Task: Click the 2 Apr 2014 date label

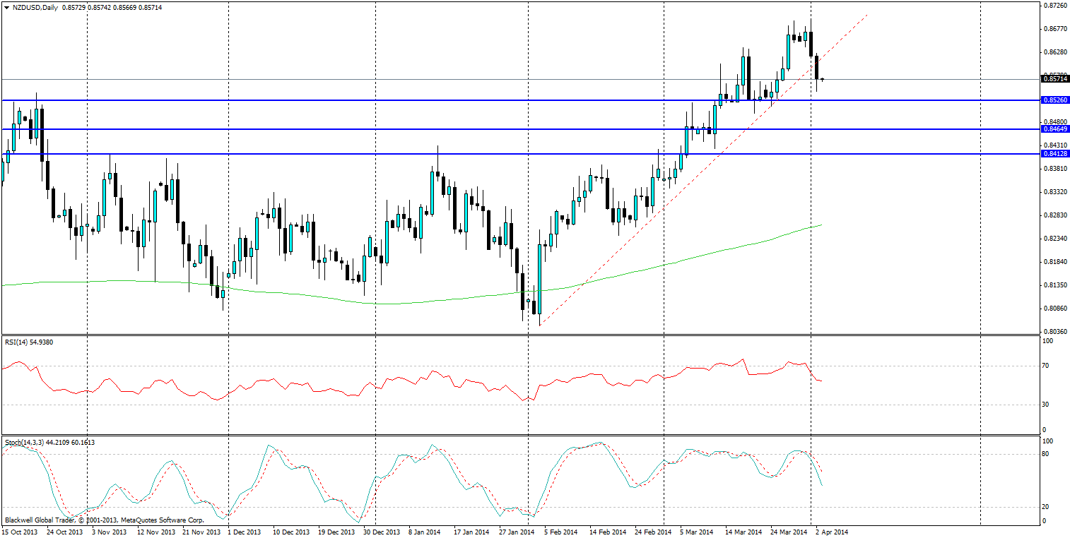Action: coord(832,532)
